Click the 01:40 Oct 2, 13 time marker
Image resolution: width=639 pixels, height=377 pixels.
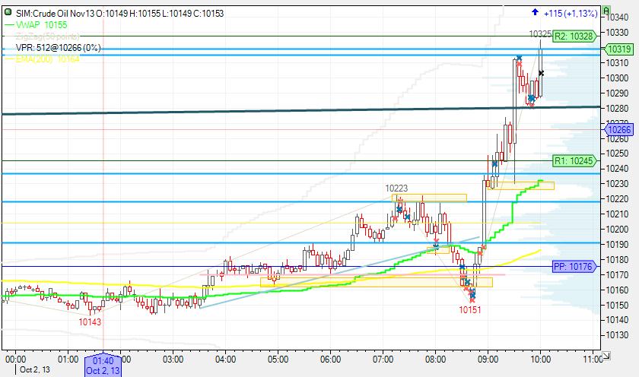[x=103, y=365]
